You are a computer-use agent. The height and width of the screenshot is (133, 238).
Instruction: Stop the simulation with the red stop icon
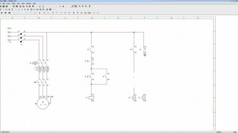coord(63,6)
